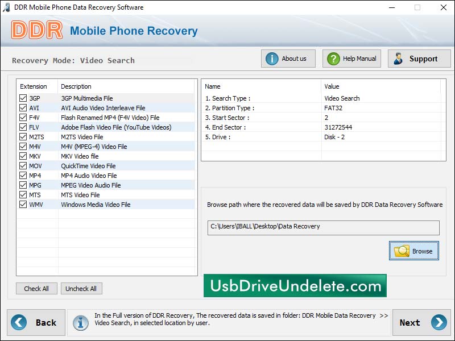Select 'Adobe Flash Video File (YouTube Videos)'
Viewport: 455px width, 341px height.
116,127
